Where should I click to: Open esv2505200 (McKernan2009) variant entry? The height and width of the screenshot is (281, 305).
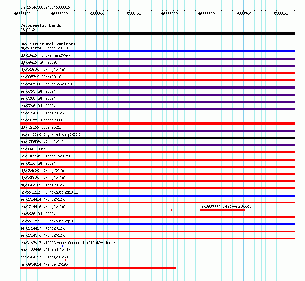(46, 84)
